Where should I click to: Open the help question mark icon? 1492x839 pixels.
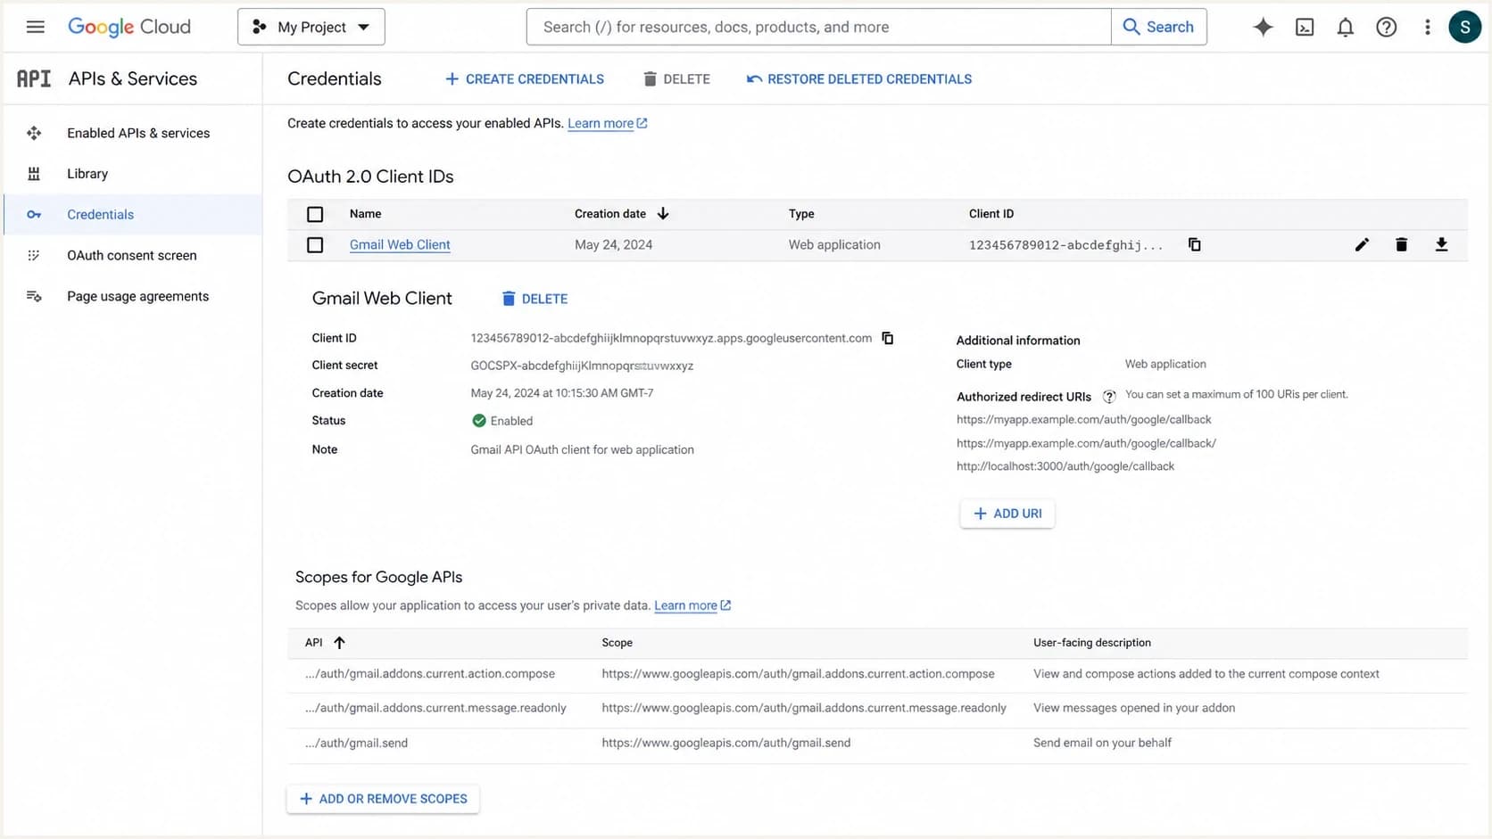[1387, 27]
